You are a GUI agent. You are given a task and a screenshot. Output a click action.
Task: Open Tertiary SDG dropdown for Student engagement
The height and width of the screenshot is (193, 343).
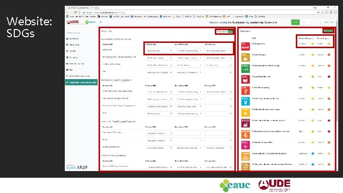[x=218, y=148]
